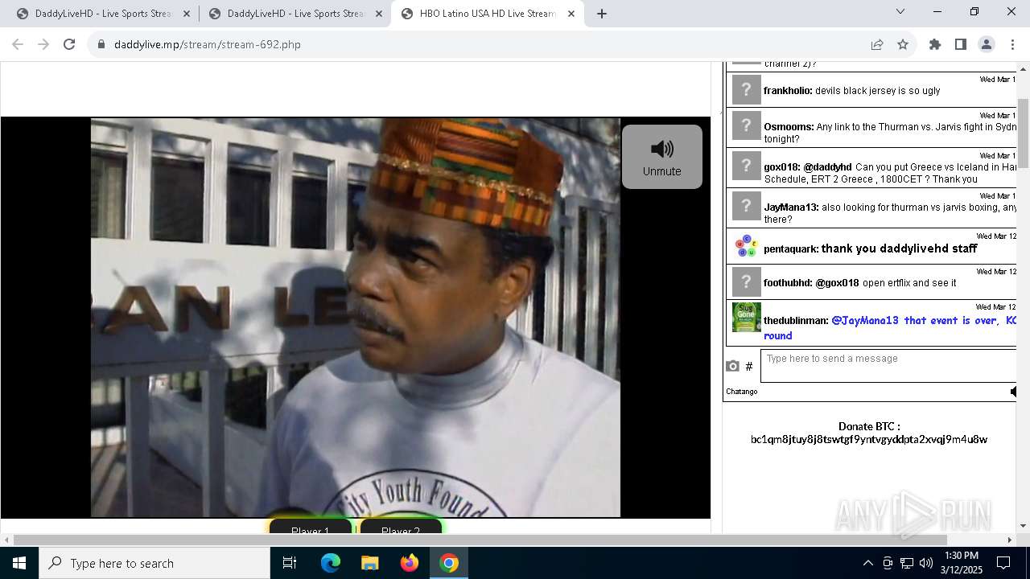Screen dimensions: 1030x579
Task: Open the notification center
Action: (1003, 563)
